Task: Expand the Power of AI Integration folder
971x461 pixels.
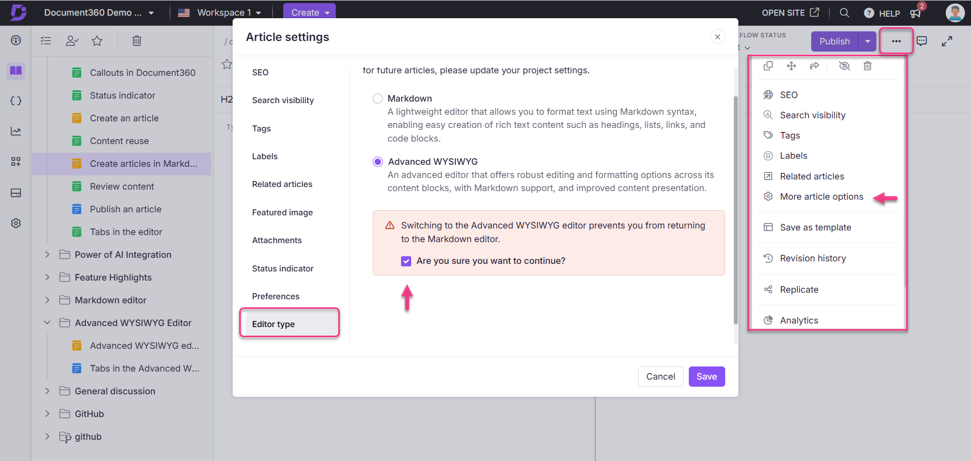Action: click(47, 254)
